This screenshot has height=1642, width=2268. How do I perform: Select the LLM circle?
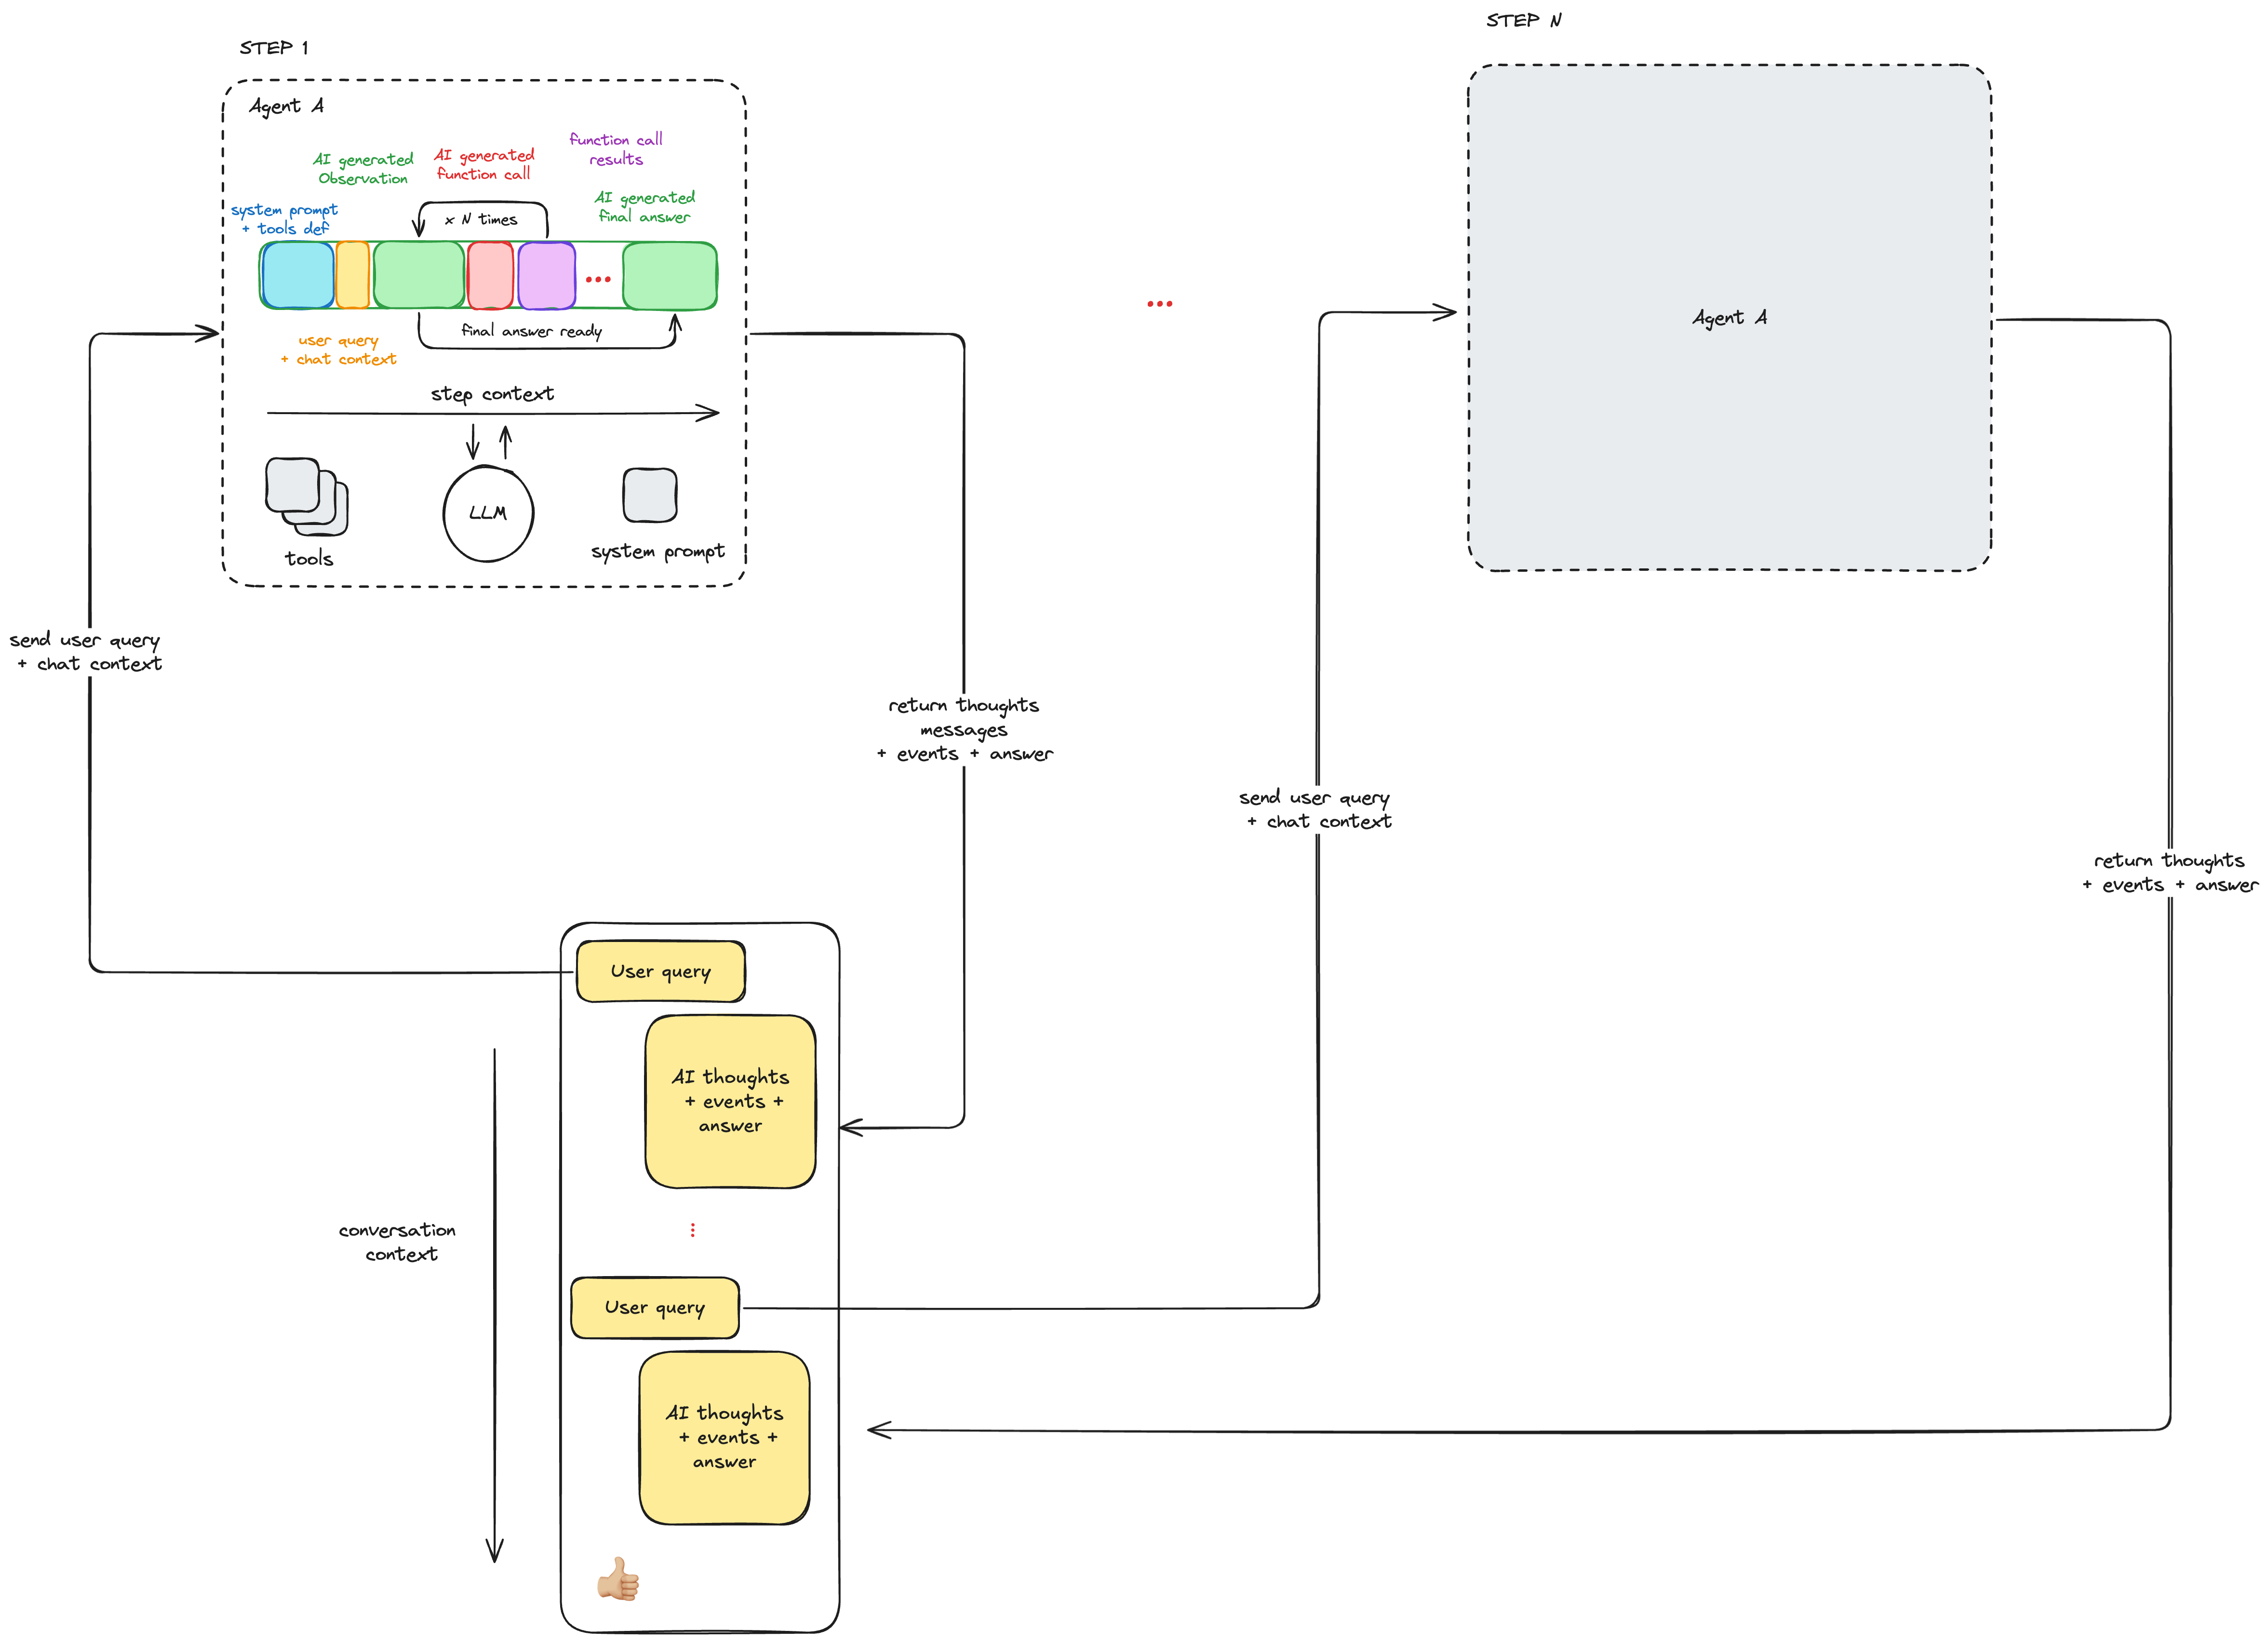pyautogui.click(x=488, y=514)
